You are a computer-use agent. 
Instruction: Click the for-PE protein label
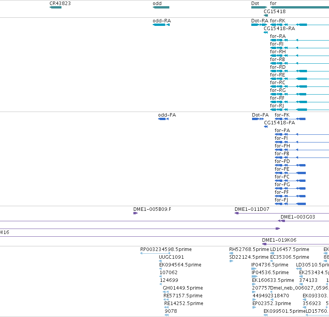coord(282,169)
